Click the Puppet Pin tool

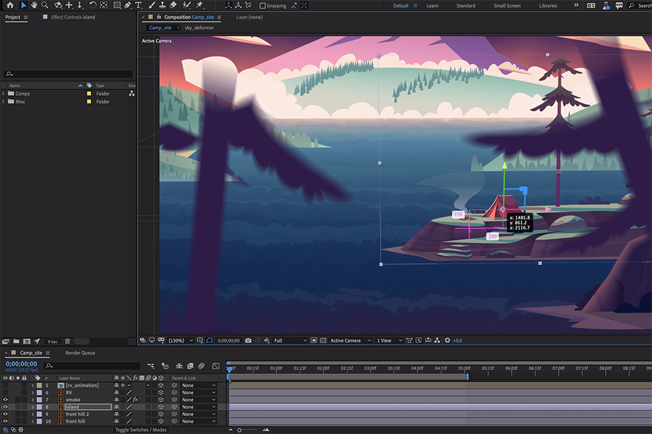(x=200, y=5)
